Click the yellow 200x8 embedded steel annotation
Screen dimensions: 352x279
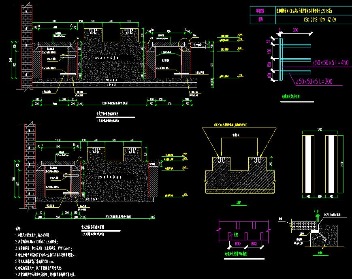(230, 125)
